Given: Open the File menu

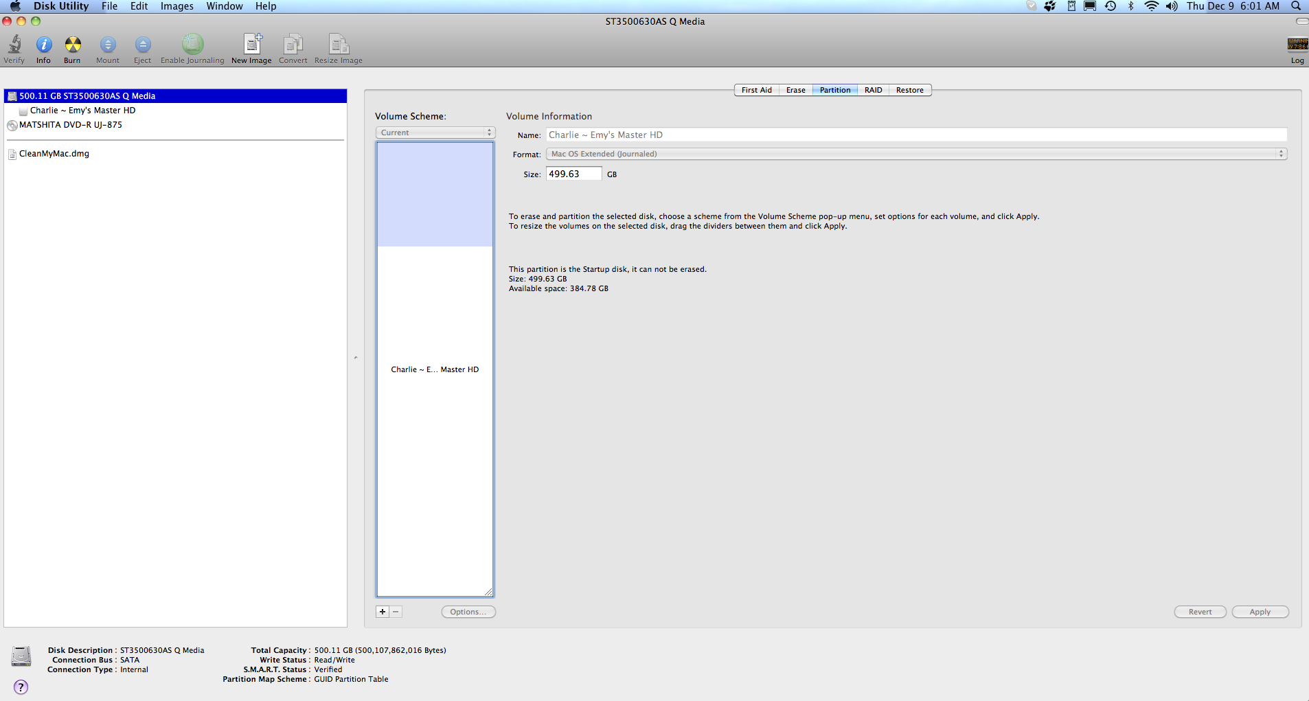Looking at the screenshot, I should 110,6.
